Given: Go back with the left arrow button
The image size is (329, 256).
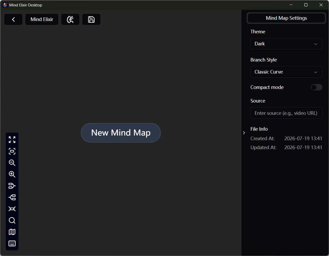Looking at the screenshot, I should 13,19.
